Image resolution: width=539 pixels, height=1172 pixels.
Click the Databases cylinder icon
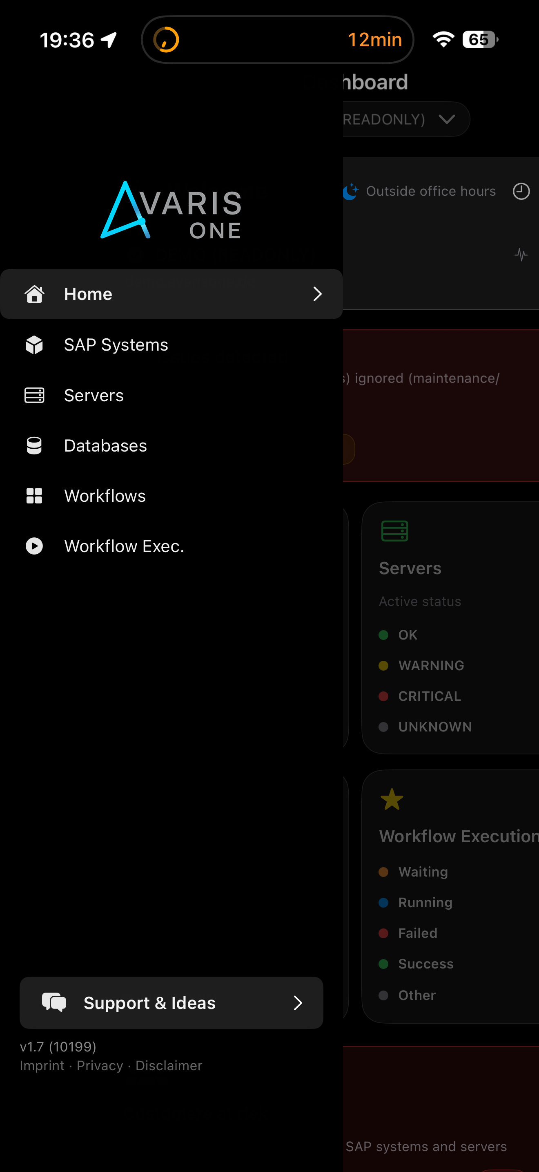coord(34,445)
